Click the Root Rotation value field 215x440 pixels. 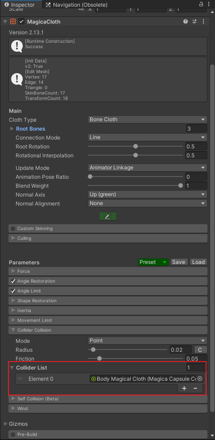[x=196, y=147]
